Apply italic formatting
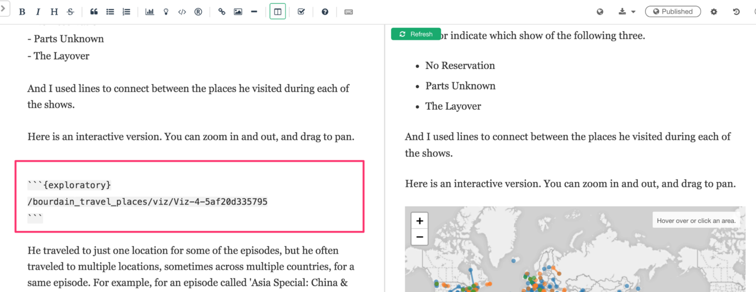The width and height of the screenshot is (756, 292). click(38, 12)
